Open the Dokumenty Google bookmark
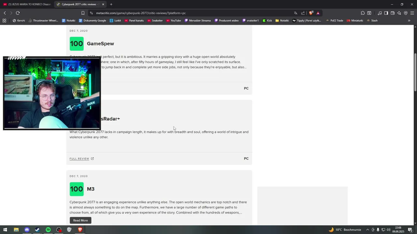Screen dimensions: 417x234 (x=93, y=20)
